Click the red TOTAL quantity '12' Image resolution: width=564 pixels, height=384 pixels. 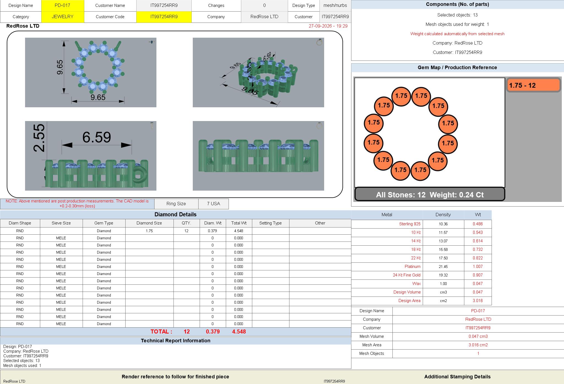pyautogui.click(x=187, y=332)
